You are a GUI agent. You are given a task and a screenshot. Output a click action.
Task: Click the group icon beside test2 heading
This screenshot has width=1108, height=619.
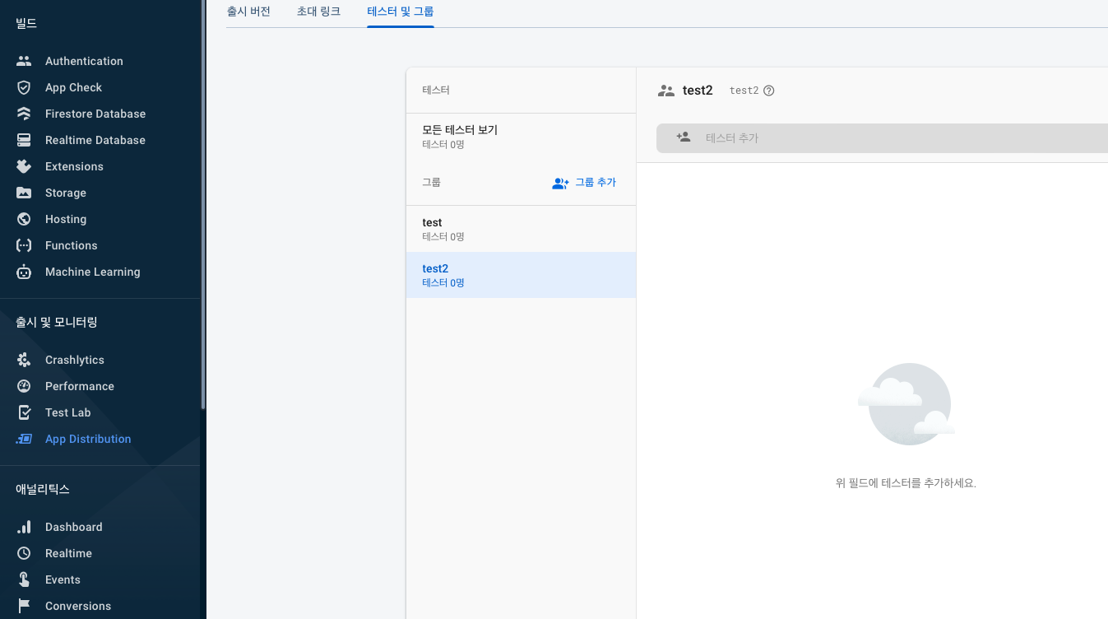(666, 91)
